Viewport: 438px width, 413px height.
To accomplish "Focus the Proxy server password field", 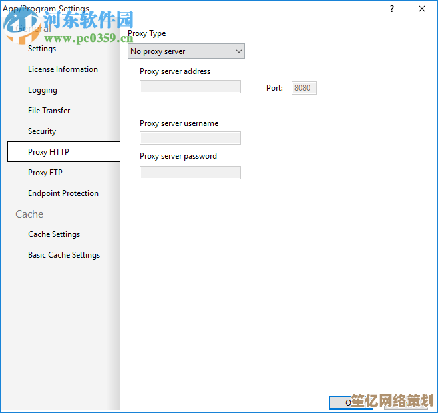I will [190, 173].
